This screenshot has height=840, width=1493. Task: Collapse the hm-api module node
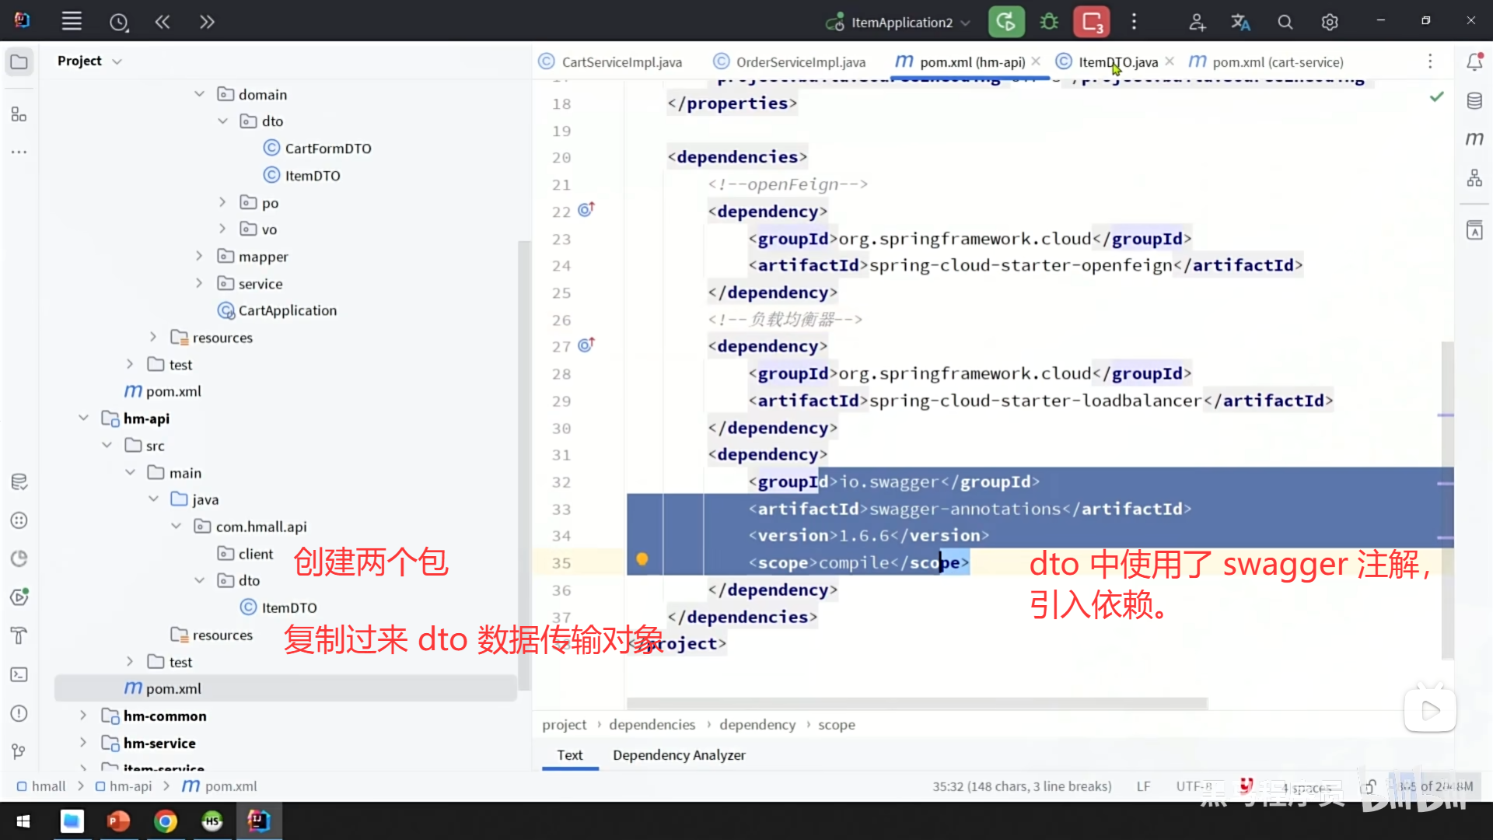pyautogui.click(x=83, y=418)
